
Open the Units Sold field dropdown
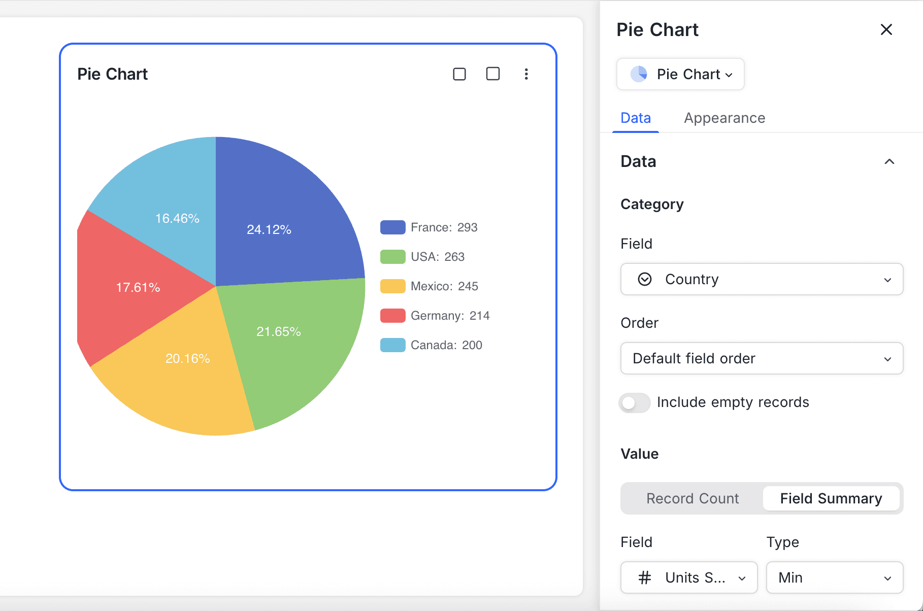coord(688,578)
